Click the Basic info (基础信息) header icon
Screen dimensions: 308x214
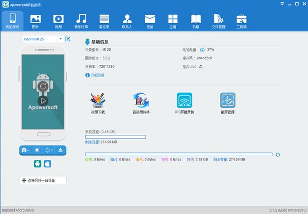pos(87,42)
